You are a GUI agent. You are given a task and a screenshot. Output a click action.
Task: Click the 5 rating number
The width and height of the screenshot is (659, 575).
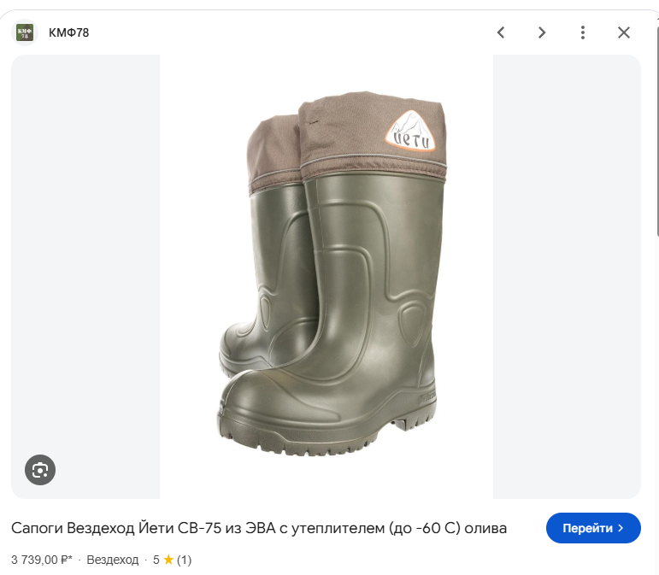[x=156, y=560]
